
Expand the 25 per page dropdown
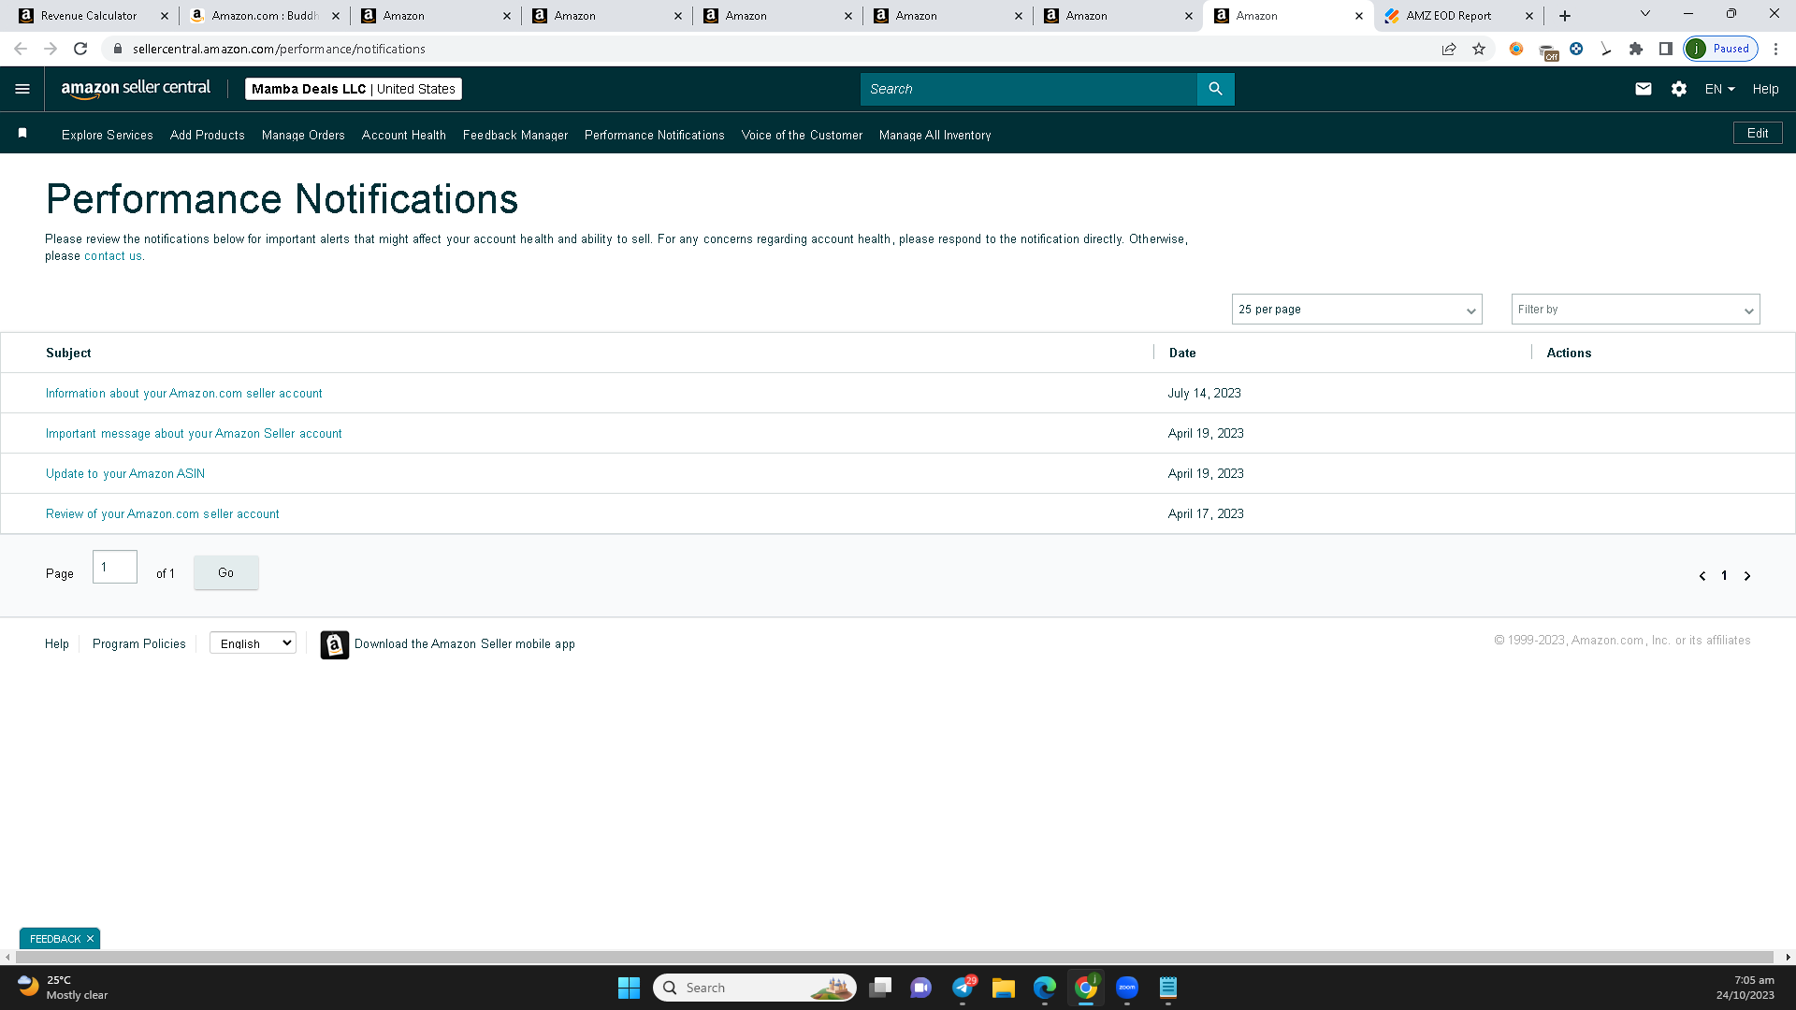coord(1356,310)
